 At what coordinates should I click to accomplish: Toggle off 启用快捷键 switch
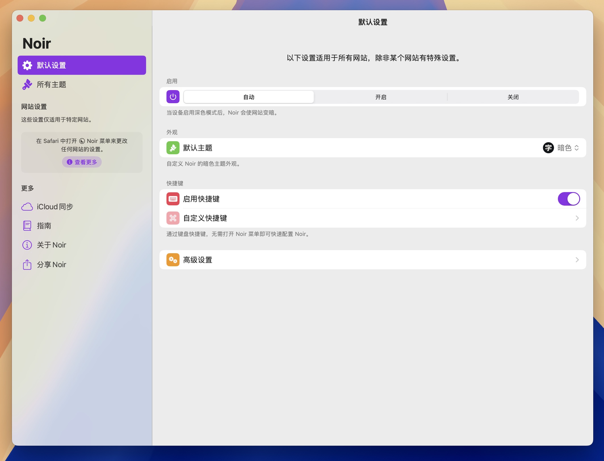pos(569,199)
